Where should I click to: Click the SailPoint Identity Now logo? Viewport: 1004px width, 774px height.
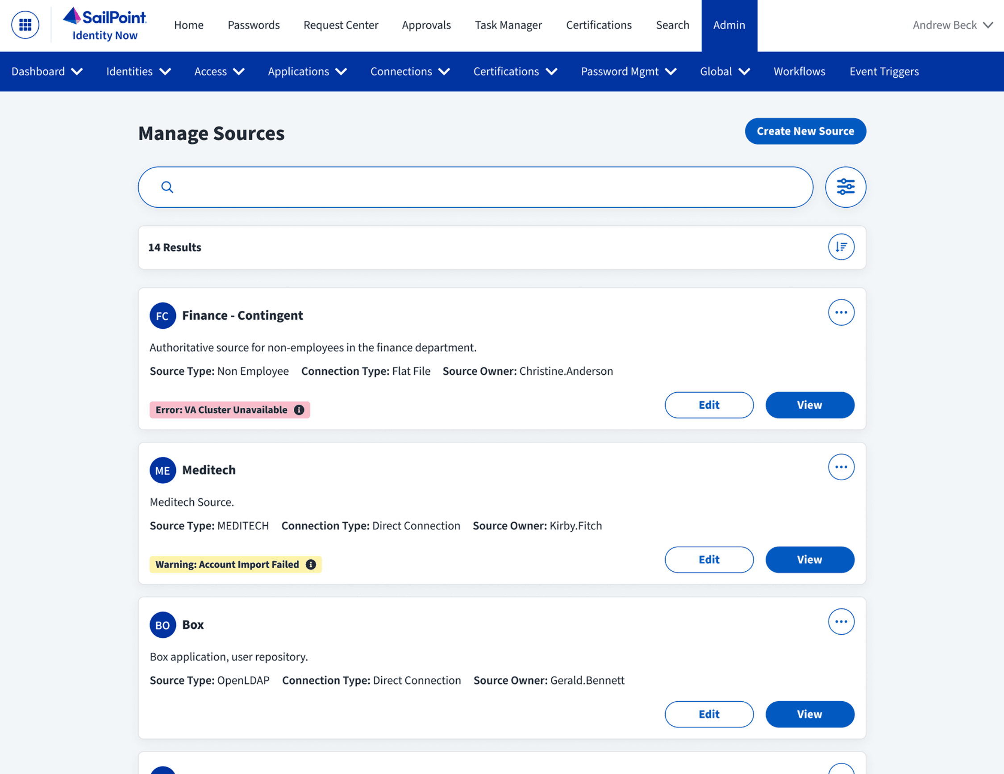click(x=105, y=25)
